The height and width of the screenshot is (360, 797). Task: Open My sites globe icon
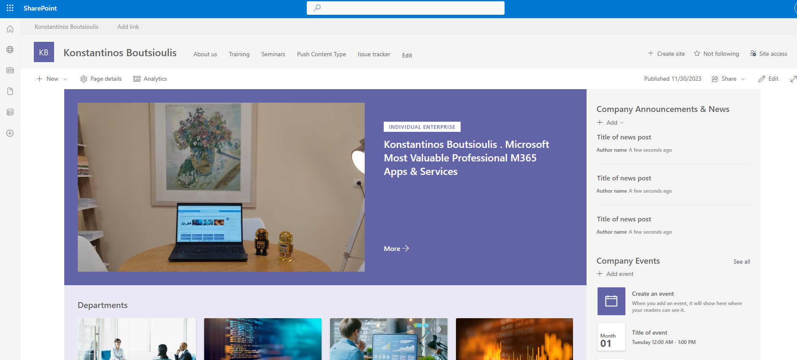tap(10, 49)
